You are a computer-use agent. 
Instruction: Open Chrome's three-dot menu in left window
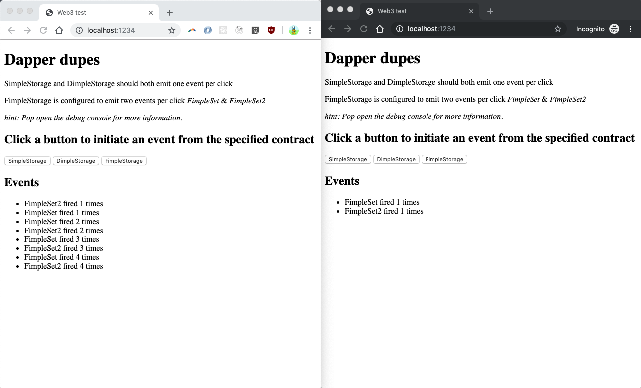tap(310, 30)
